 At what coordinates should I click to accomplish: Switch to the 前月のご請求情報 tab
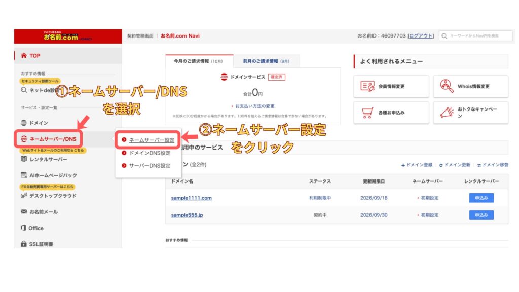(x=266, y=61)
